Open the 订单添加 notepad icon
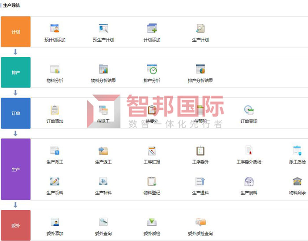Viewport: 308px width, 241px height. click(55, 110)
